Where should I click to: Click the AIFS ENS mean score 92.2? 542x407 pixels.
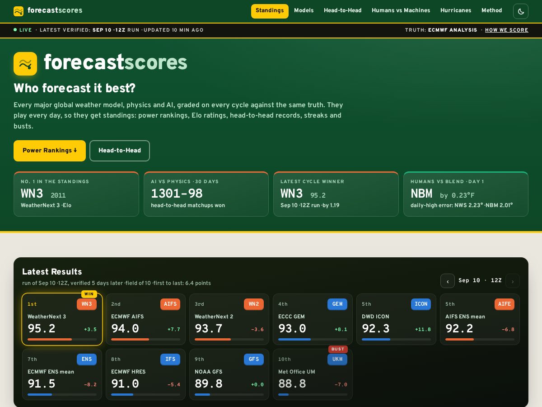tap(459, 329)
